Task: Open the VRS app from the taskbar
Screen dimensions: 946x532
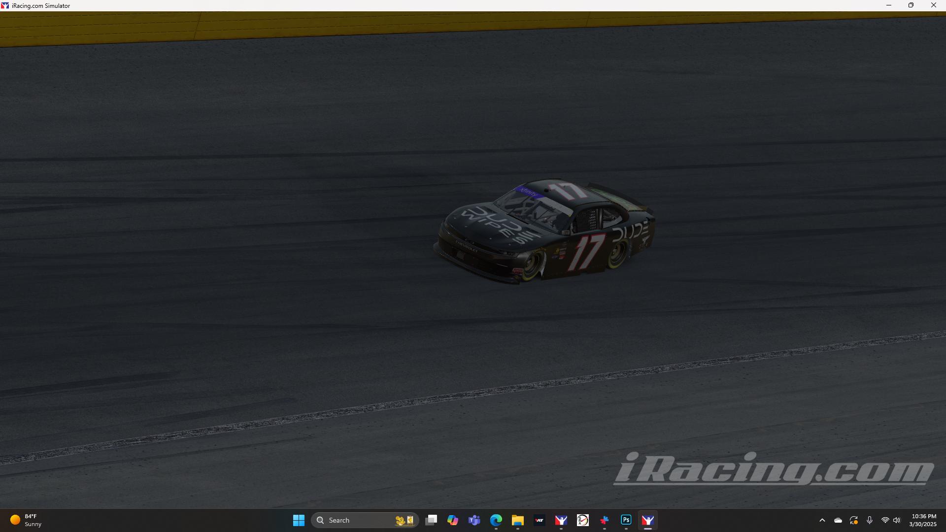Action: coord(540,520)
